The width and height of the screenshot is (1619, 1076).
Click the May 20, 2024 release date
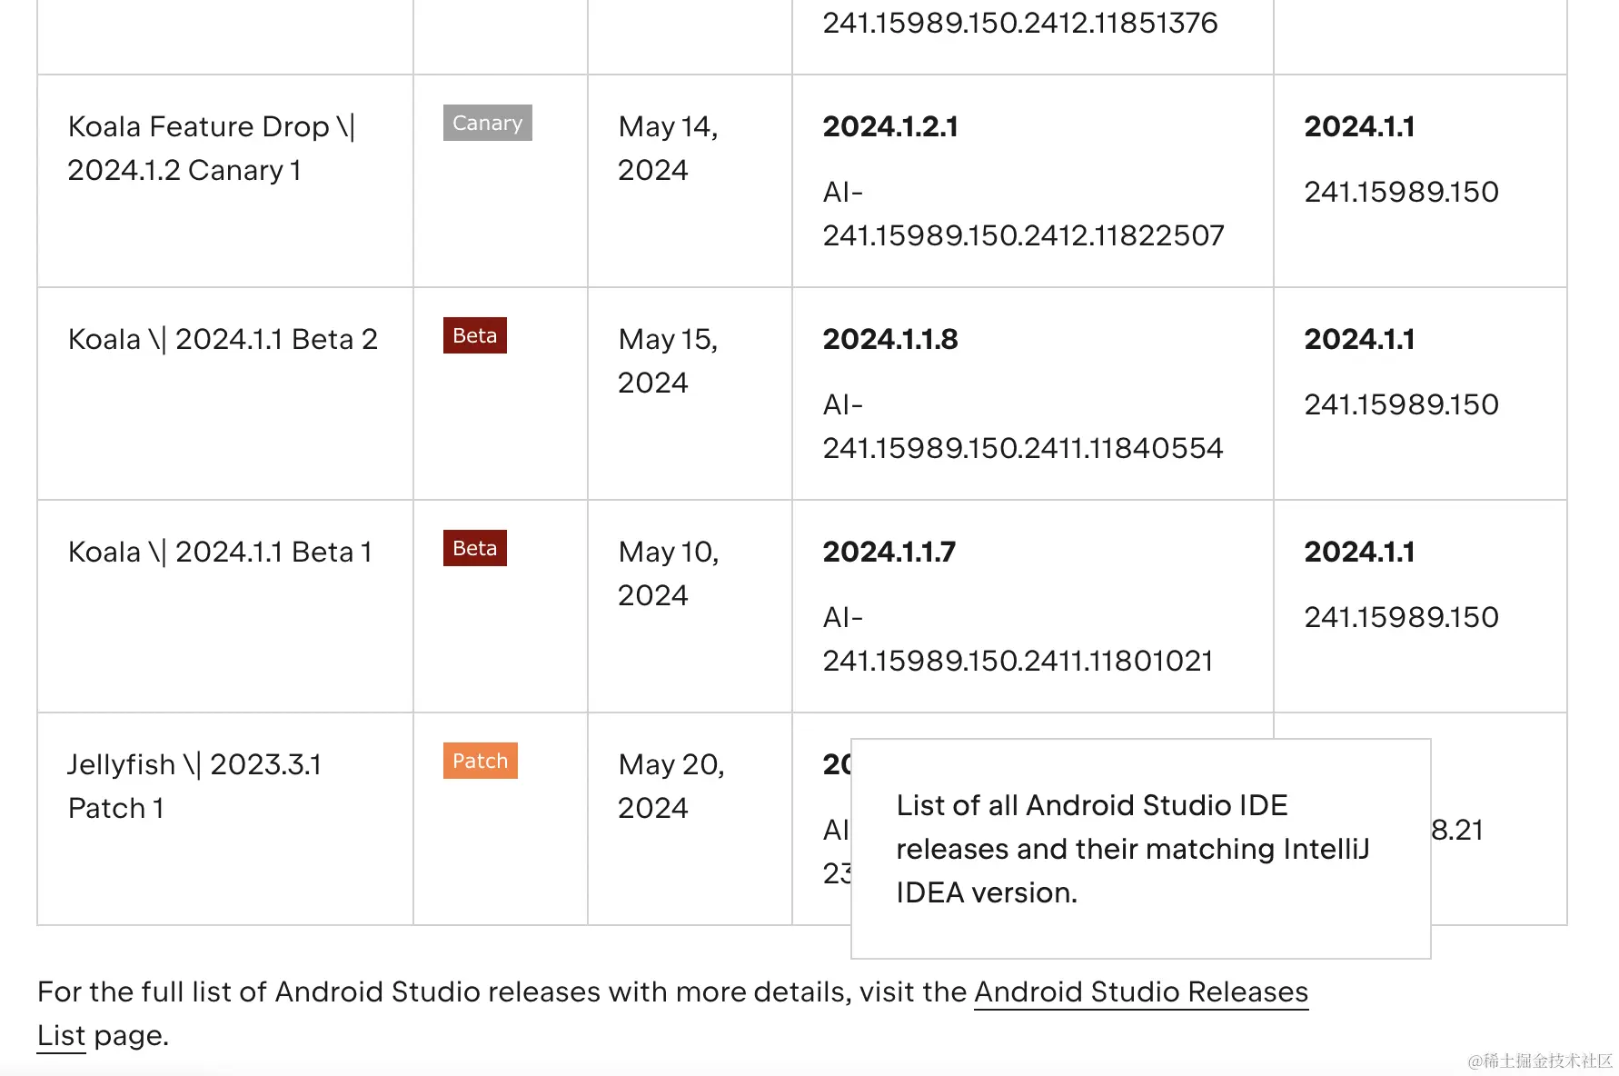click(670, 786)
